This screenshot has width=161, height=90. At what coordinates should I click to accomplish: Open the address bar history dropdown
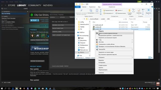point(124,19)
